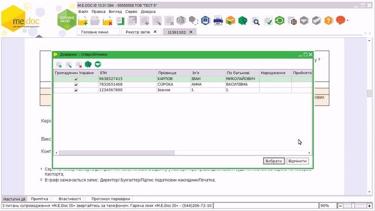Click the Народження column header

pos(275,73)
